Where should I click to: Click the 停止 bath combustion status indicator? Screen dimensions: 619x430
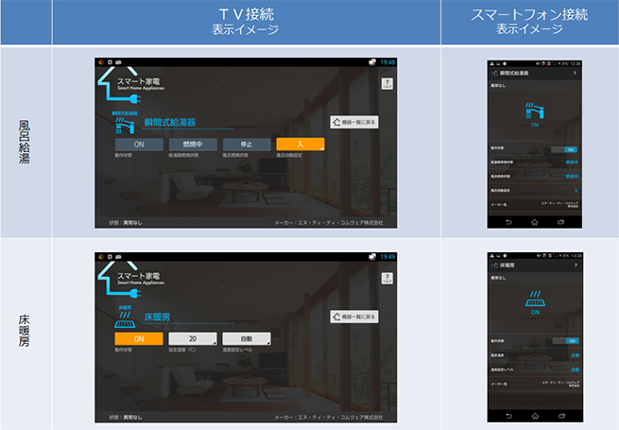tap(247, 144)
